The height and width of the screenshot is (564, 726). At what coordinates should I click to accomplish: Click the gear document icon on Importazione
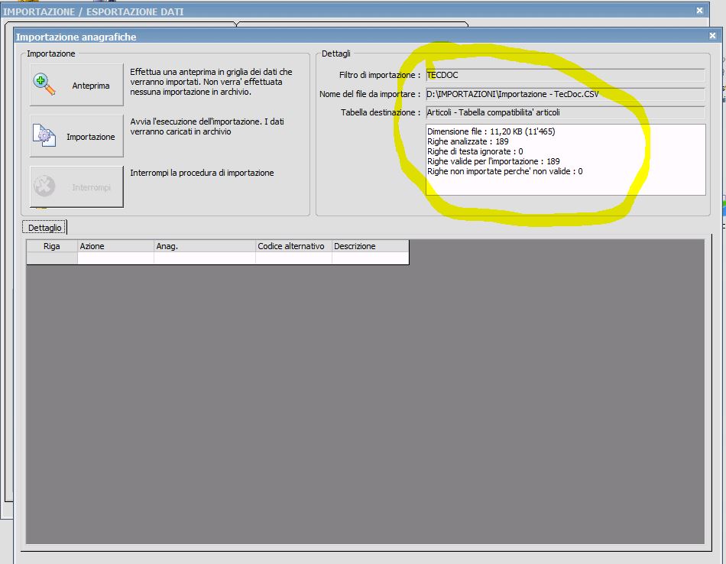(44, 136)
